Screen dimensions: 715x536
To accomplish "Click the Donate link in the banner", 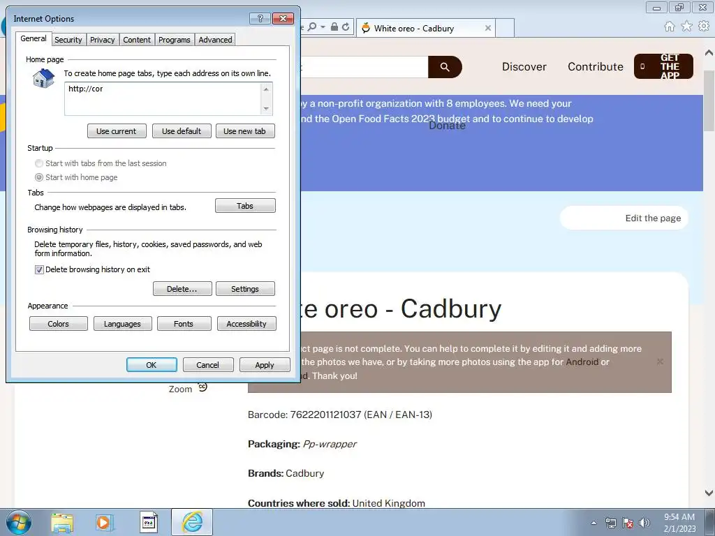I will (447, 126).
